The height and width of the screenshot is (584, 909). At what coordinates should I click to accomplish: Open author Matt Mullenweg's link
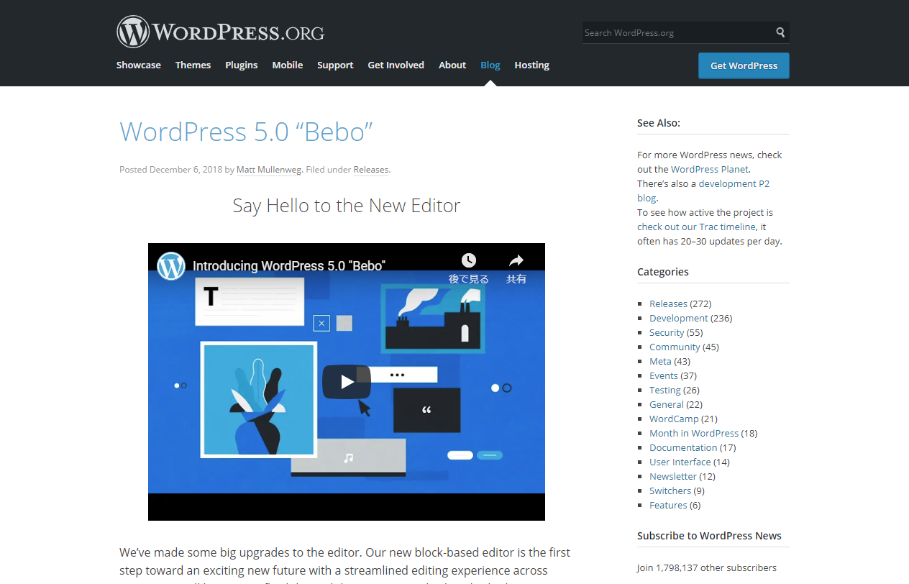pyautogui.click(x=270, y=170)
